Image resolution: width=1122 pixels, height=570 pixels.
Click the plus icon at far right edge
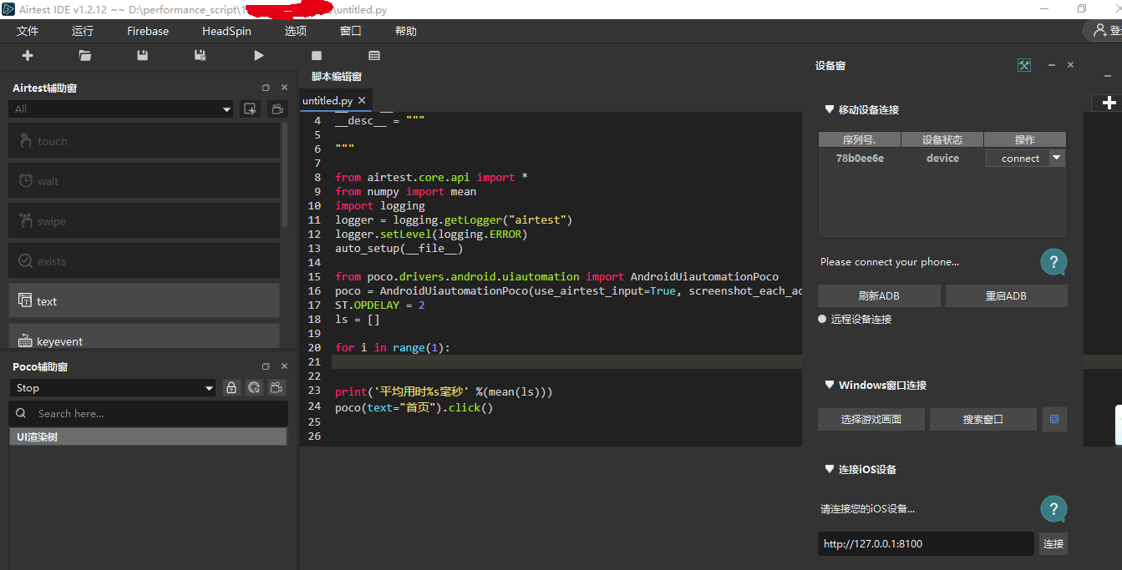pos(1109,103)
